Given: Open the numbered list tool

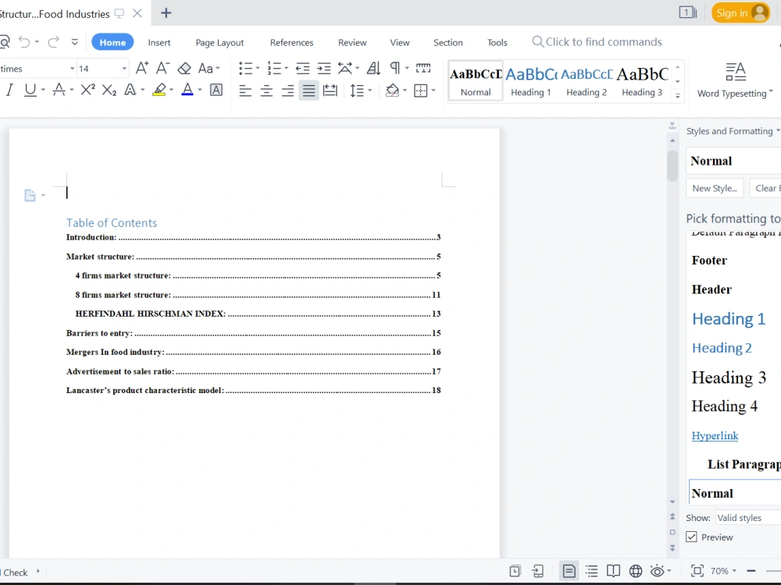Looking at the screenshot, I should coord(274,68).
